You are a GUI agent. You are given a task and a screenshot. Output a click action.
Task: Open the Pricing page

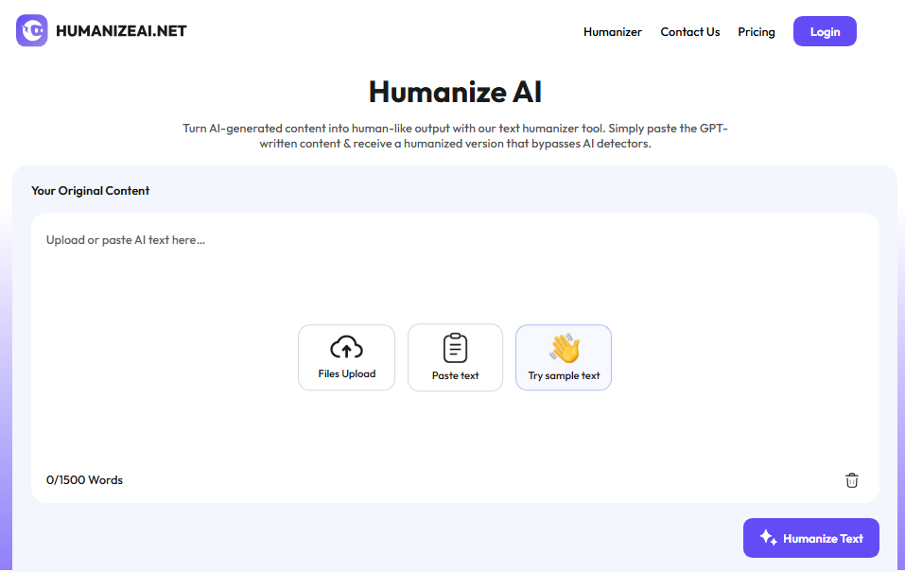tap(756, 32)
